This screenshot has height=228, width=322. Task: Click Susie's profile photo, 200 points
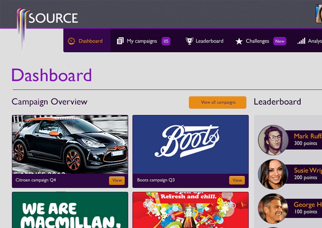(x=273, y=174)
